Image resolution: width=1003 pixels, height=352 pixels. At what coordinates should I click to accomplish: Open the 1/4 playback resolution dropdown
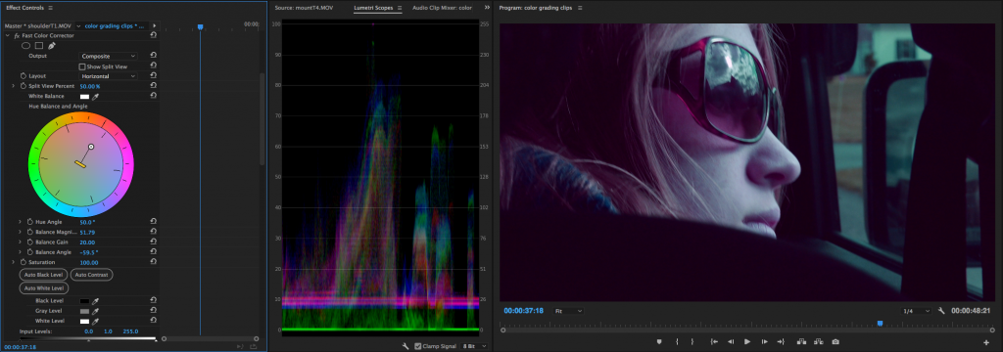(x=916, y=311)
